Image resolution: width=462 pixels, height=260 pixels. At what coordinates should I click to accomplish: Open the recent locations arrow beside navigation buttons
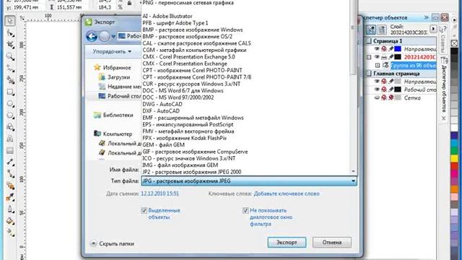pyautogui.click(x=113, y=37)
